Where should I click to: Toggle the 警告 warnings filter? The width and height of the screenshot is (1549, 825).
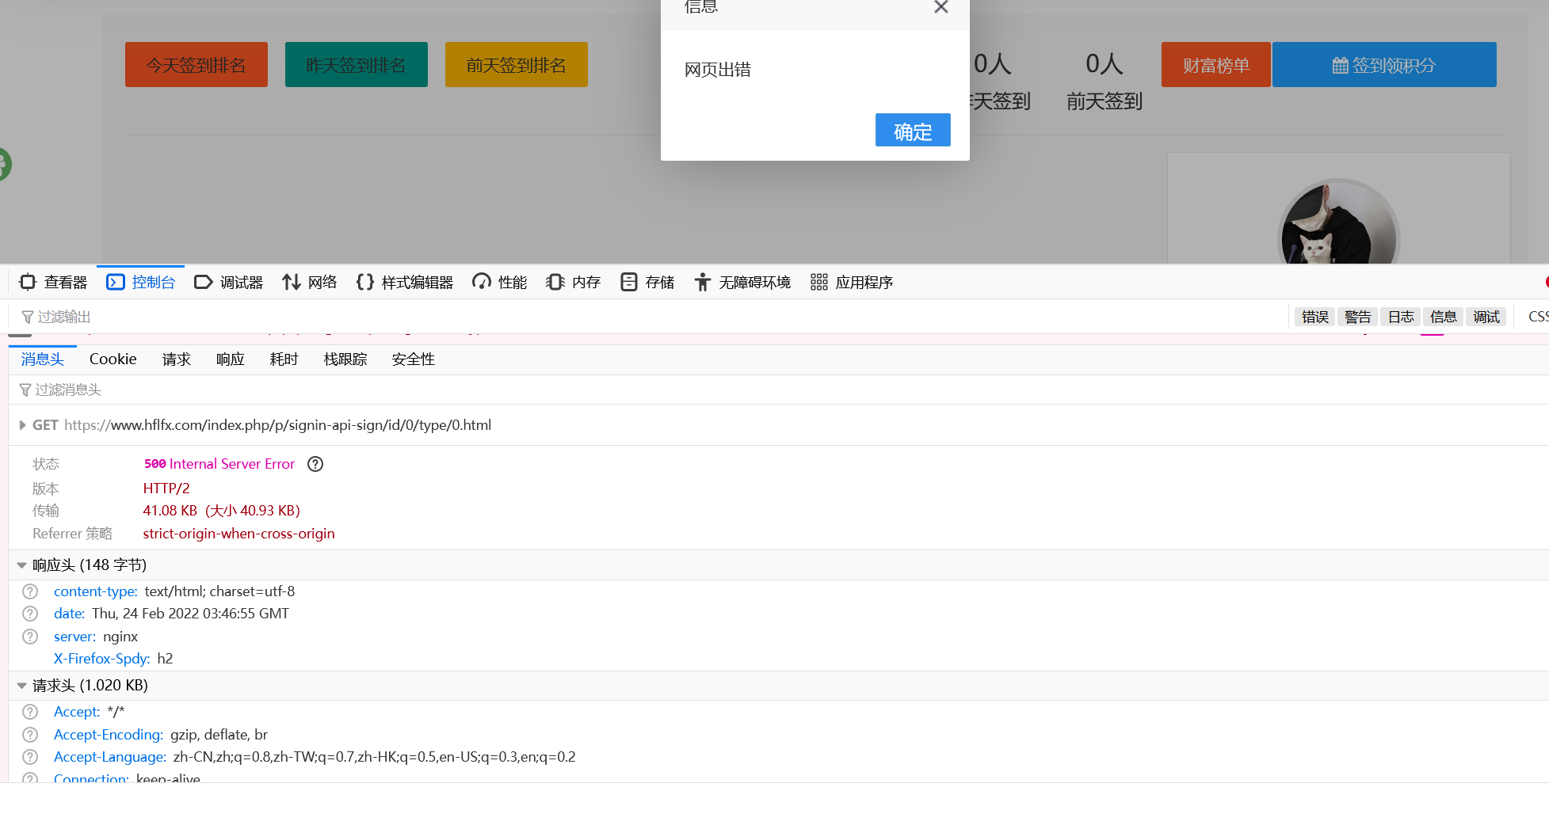[1357, 317]
